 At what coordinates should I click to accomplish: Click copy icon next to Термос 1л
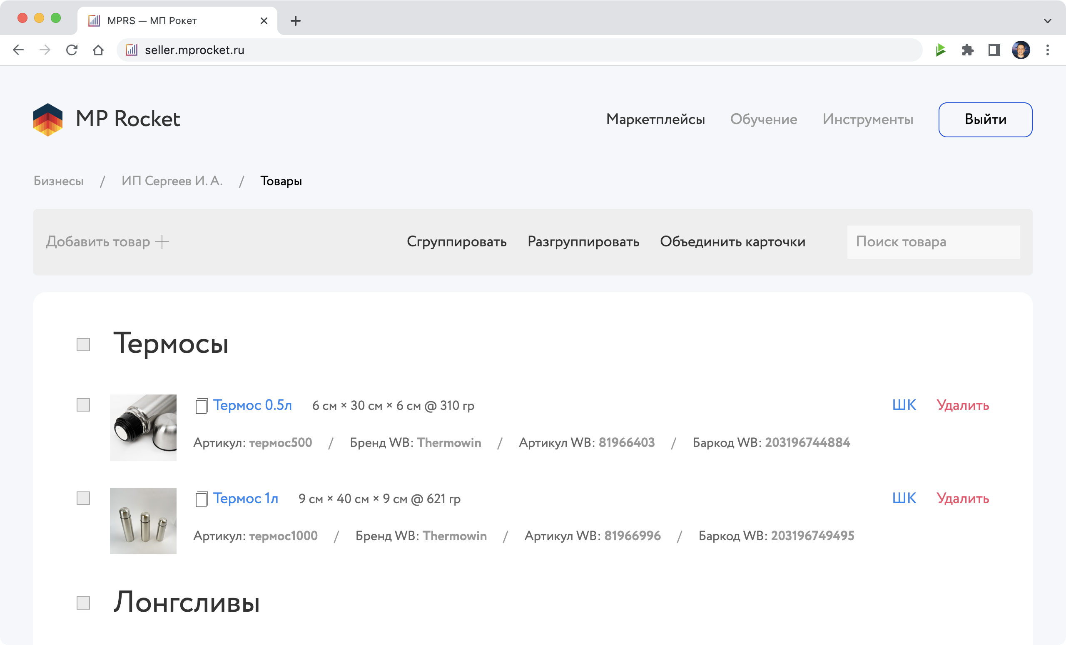[x=201, y=499]
